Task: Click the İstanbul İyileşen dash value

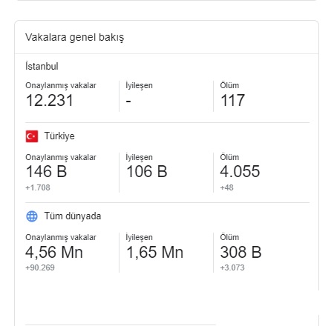Action: coord(128,102)
